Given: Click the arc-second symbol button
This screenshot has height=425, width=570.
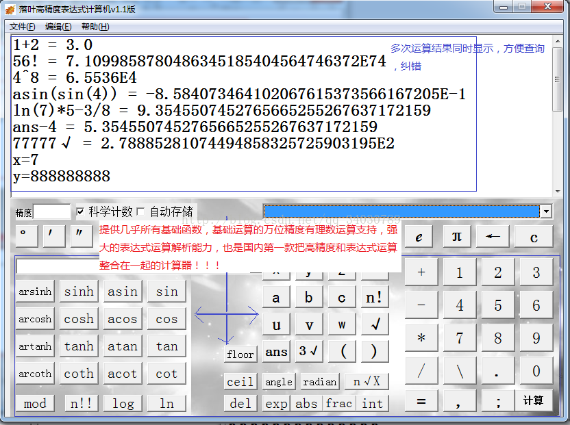Looking at the screenshot, I should point(82,235).
